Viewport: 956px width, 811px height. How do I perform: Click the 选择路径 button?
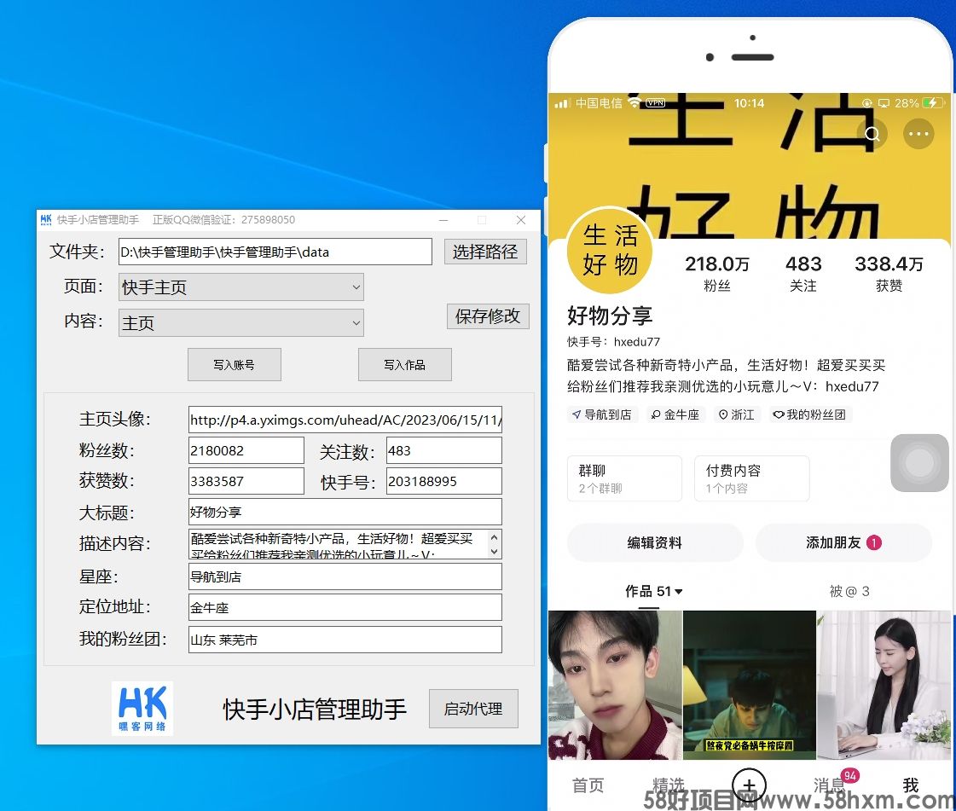(x=484, y=252)
